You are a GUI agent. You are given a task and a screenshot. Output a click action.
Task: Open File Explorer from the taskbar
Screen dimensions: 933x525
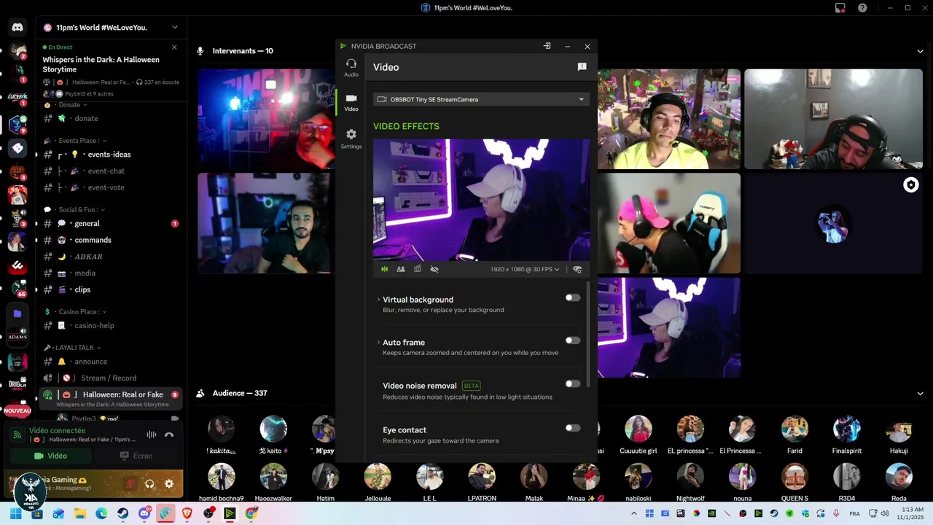pyautogui.click(x=79, y=513)
